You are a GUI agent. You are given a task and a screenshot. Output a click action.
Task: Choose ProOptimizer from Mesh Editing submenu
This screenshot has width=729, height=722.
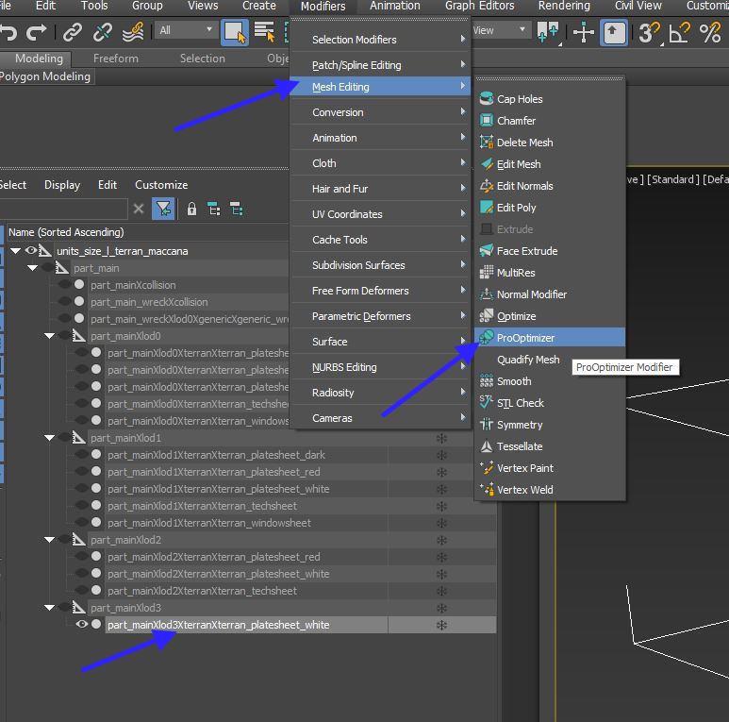click(526, 338)
